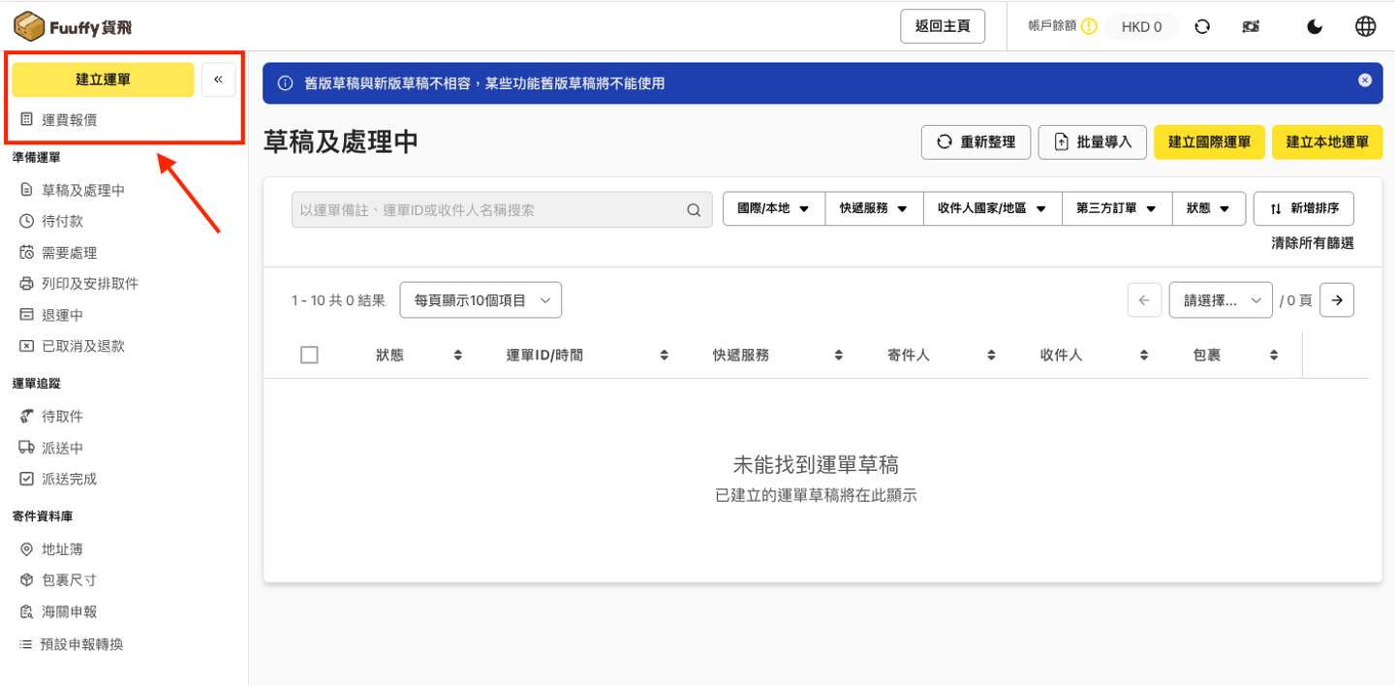Image resolution: width=1395 pixels, height=685 pixels.
Task: Click the search magnifier icon
Action: tap(694, 209)
